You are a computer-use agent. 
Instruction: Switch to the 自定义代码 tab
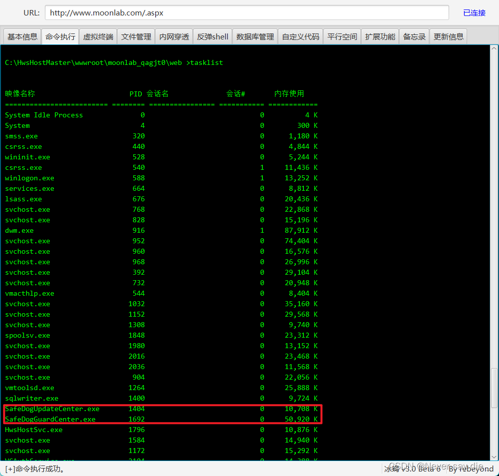pyautogui.click(x=300, y=36)
